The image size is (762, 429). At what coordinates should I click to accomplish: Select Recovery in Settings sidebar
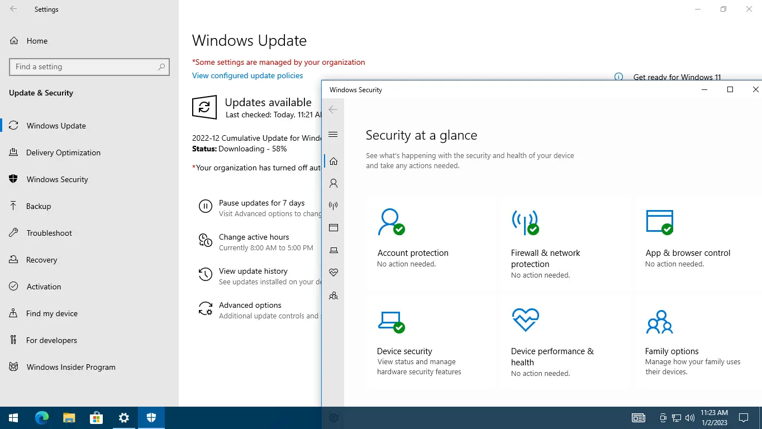[89, 260]
